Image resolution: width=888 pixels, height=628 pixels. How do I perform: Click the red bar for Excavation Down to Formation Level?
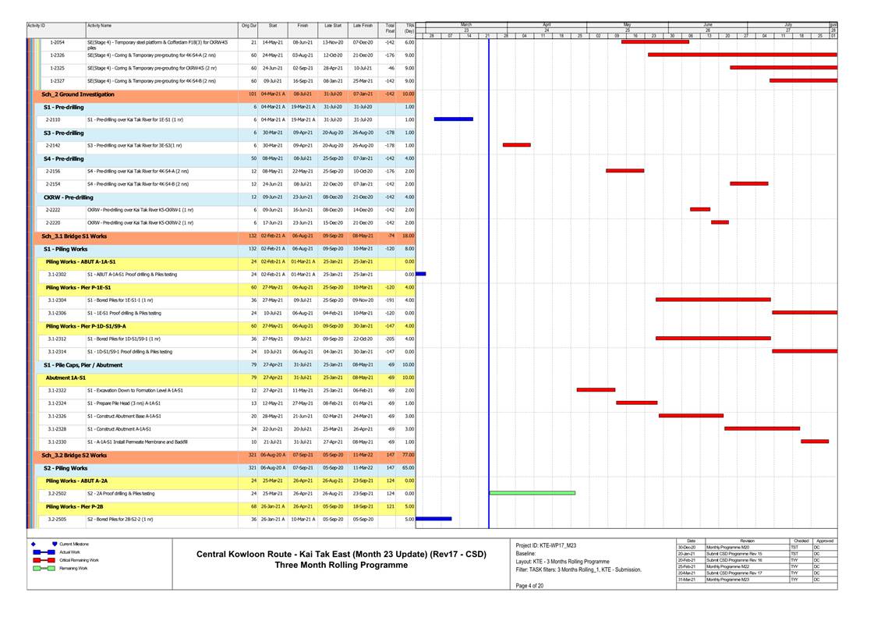596,390
